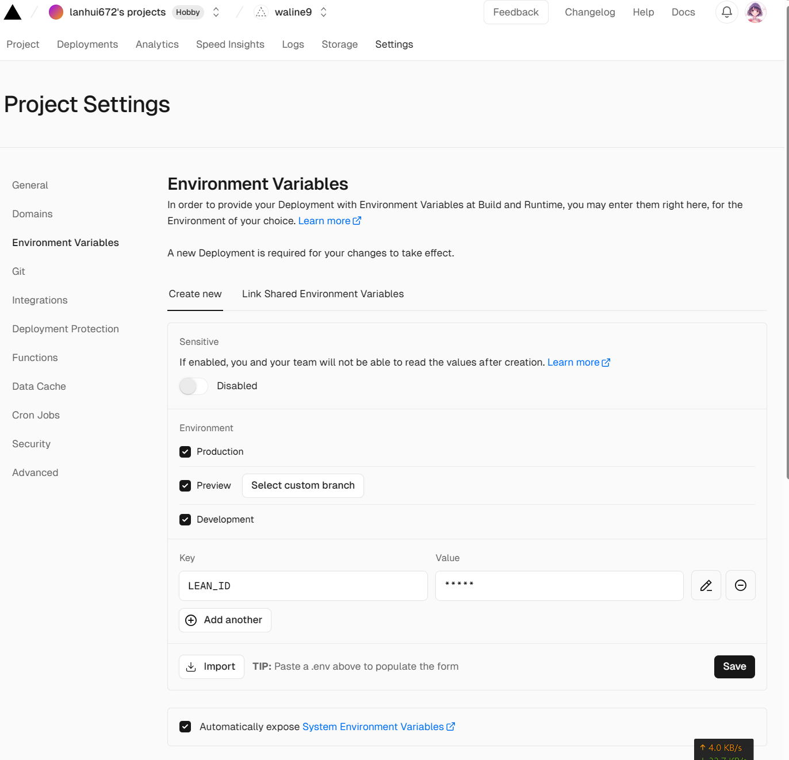Remove the LEAN_ID row with minus icon
The image size is (789, 760).
(740, 585)
